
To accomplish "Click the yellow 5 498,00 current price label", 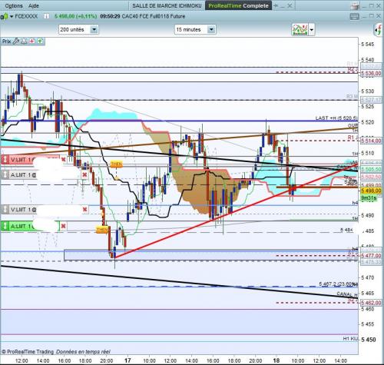I will 371,191.
